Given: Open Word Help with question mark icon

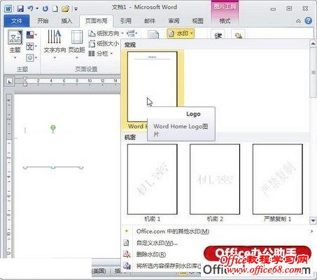Looking at the screenshot, I should pyautogui.click(x=308, y=21).
